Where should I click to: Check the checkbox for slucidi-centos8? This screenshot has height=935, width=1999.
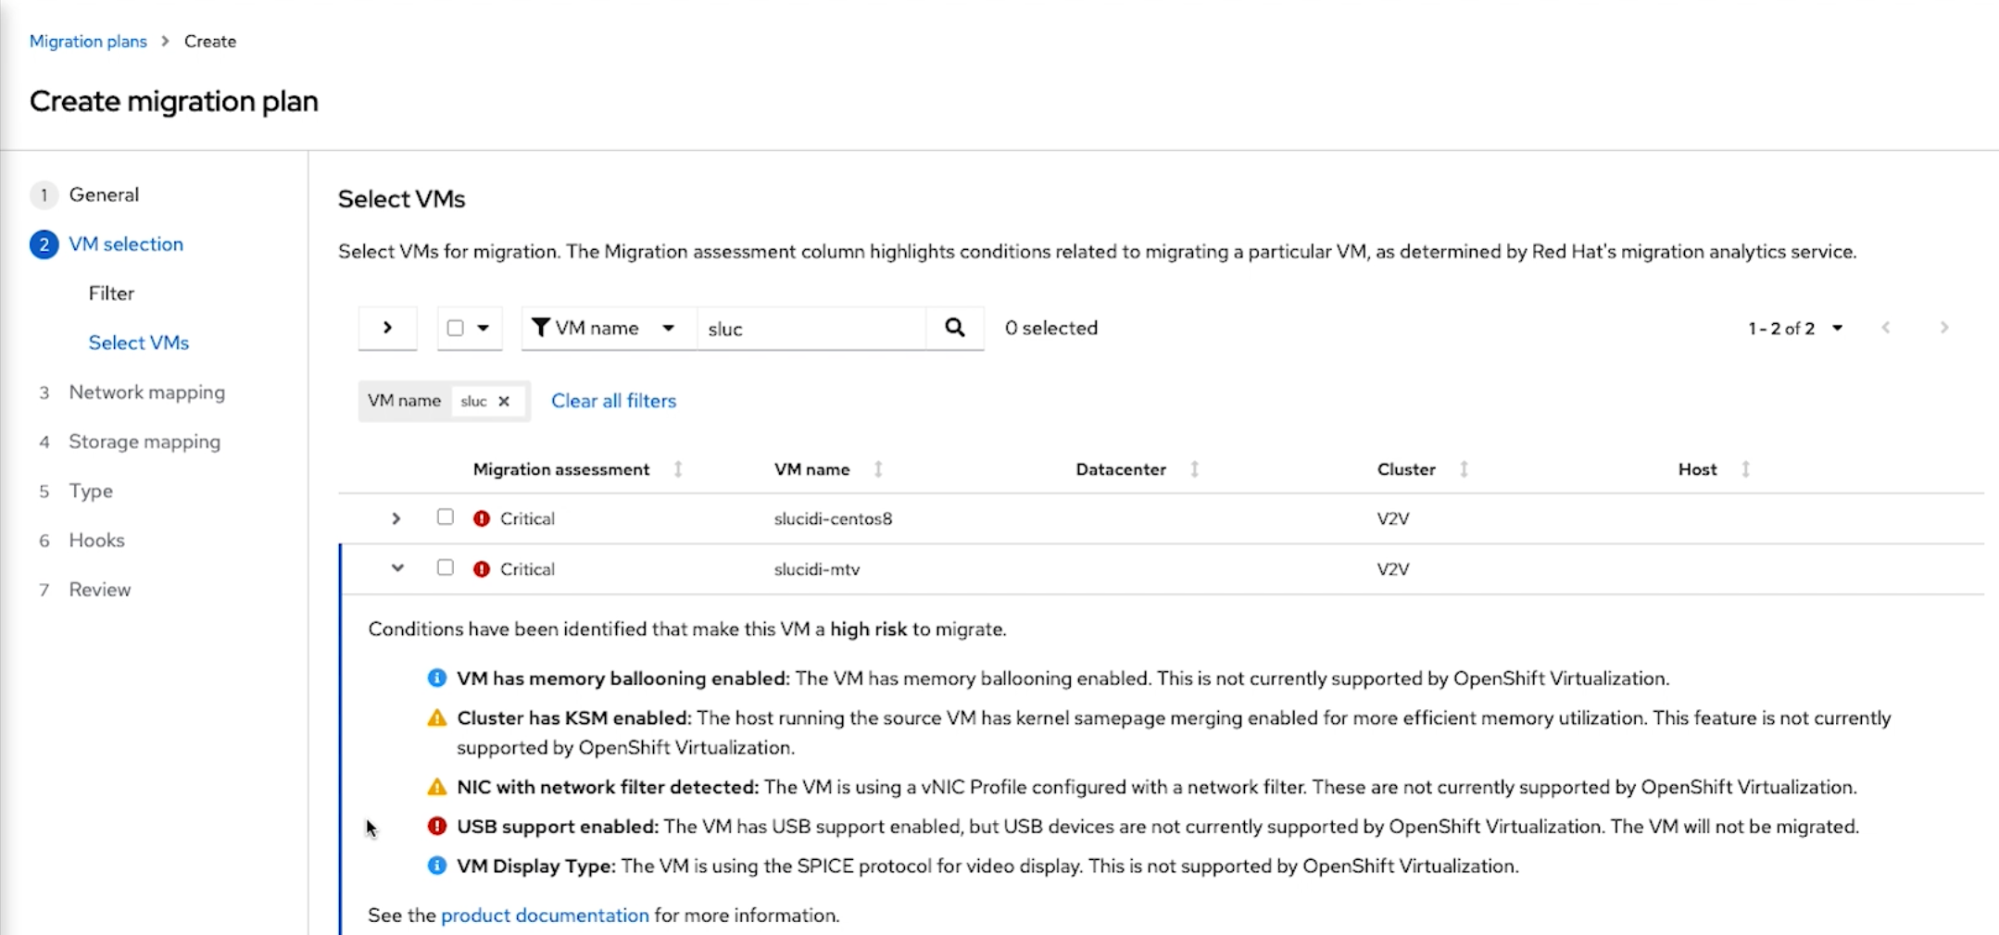[x=446, y=517]
